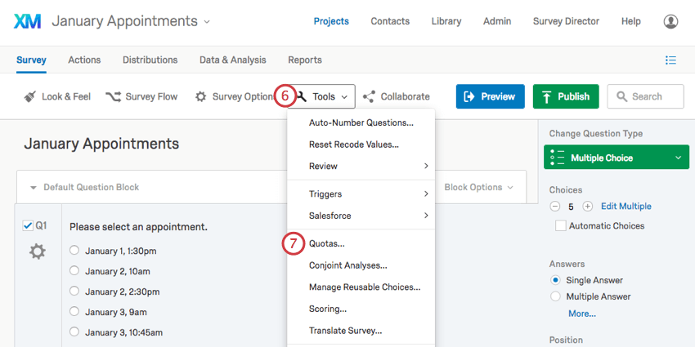695x347 pixels.
Task: Open Look & Feel paintbrush tool
Action: (x=29, y=96)
